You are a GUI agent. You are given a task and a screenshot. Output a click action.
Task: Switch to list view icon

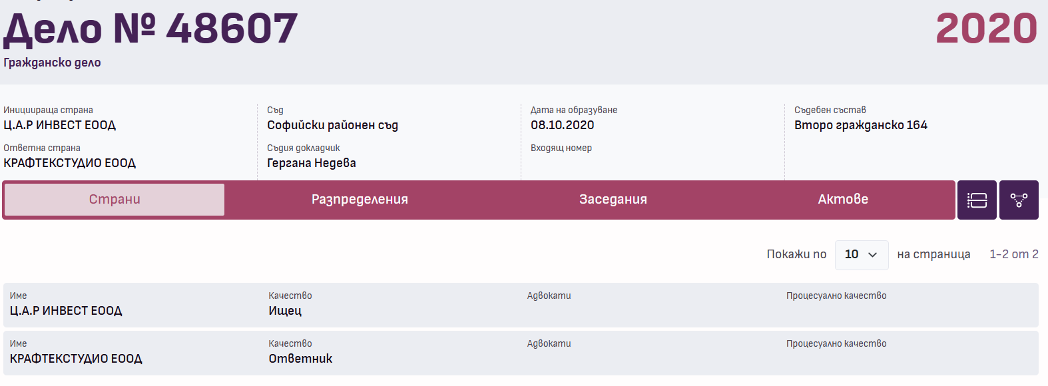[x=977, y=200]
